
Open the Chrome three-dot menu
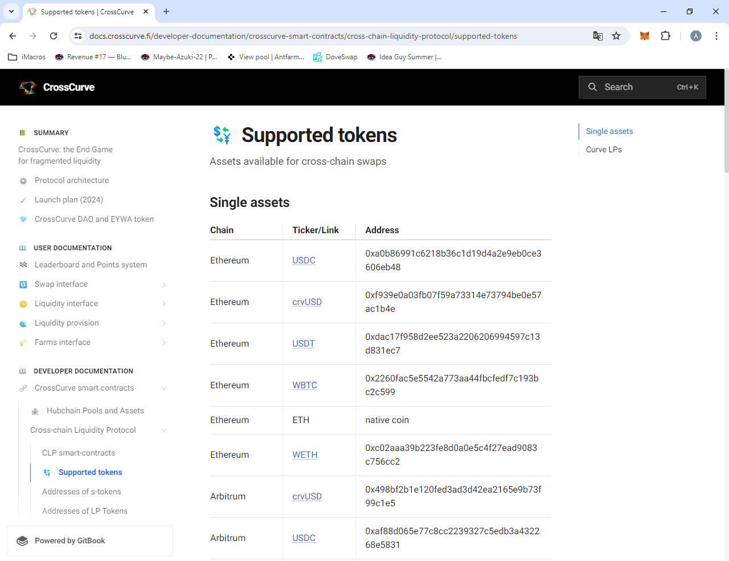click(716, 36)
